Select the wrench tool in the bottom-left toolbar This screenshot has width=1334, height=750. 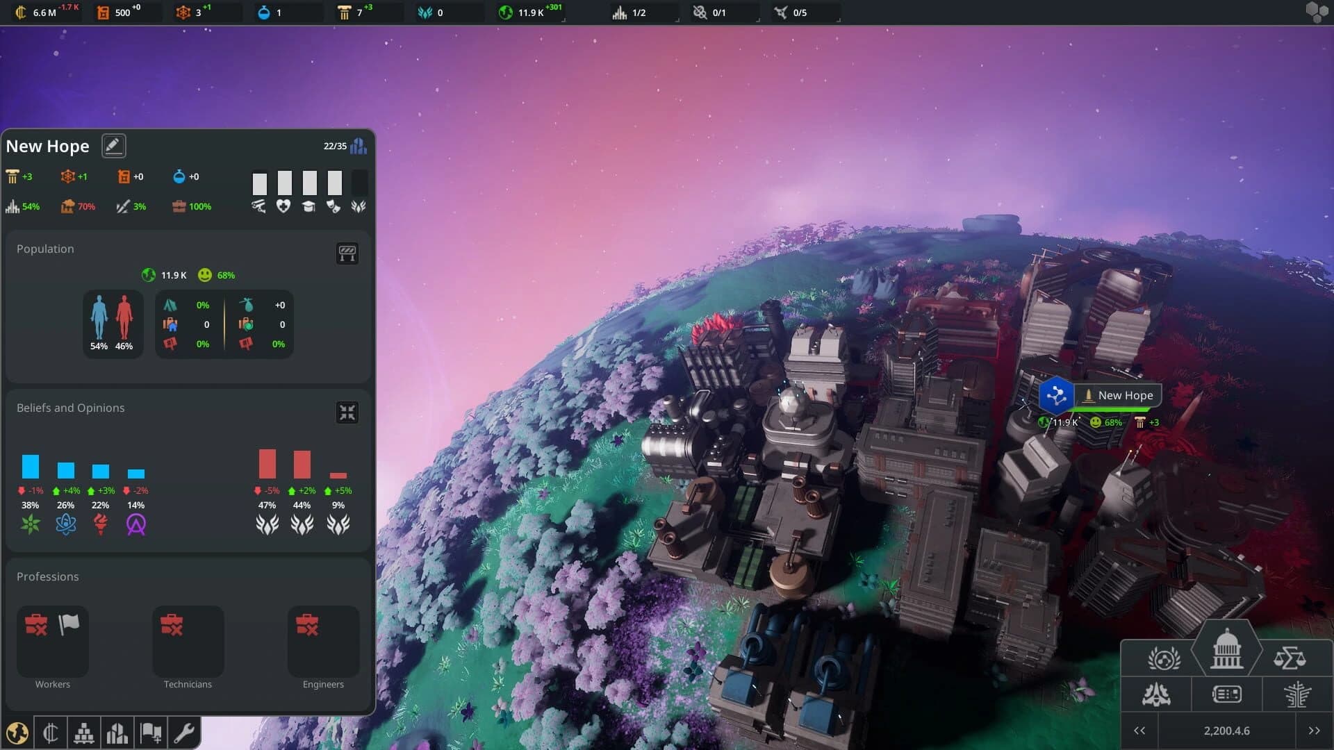coord(184,733)
